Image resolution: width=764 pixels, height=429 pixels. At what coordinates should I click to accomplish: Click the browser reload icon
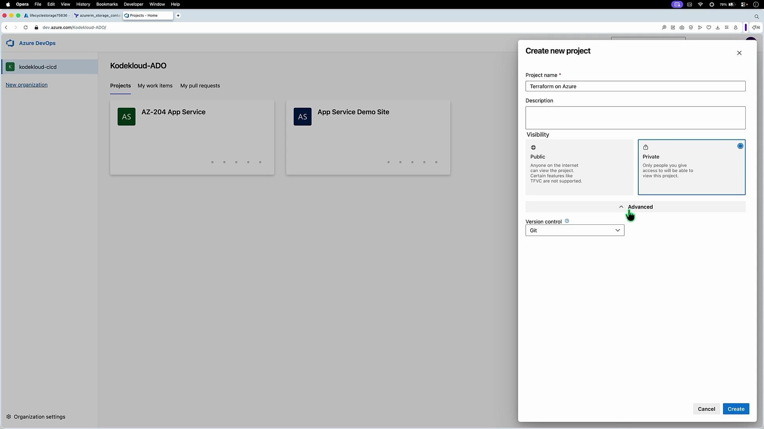click(x=25, y=27)
